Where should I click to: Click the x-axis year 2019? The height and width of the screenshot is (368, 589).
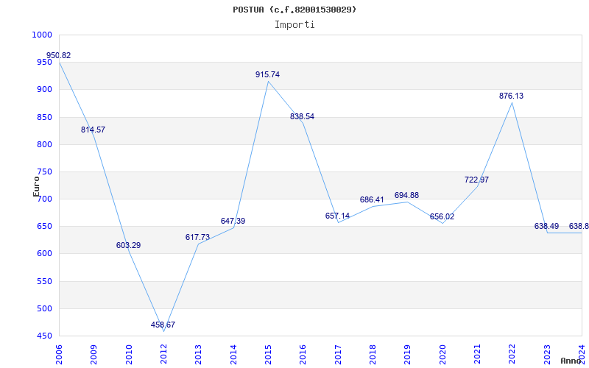click(408, 354)
